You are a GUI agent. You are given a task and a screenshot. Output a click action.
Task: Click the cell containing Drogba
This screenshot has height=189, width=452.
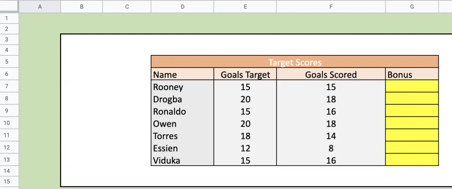point(183,99)
